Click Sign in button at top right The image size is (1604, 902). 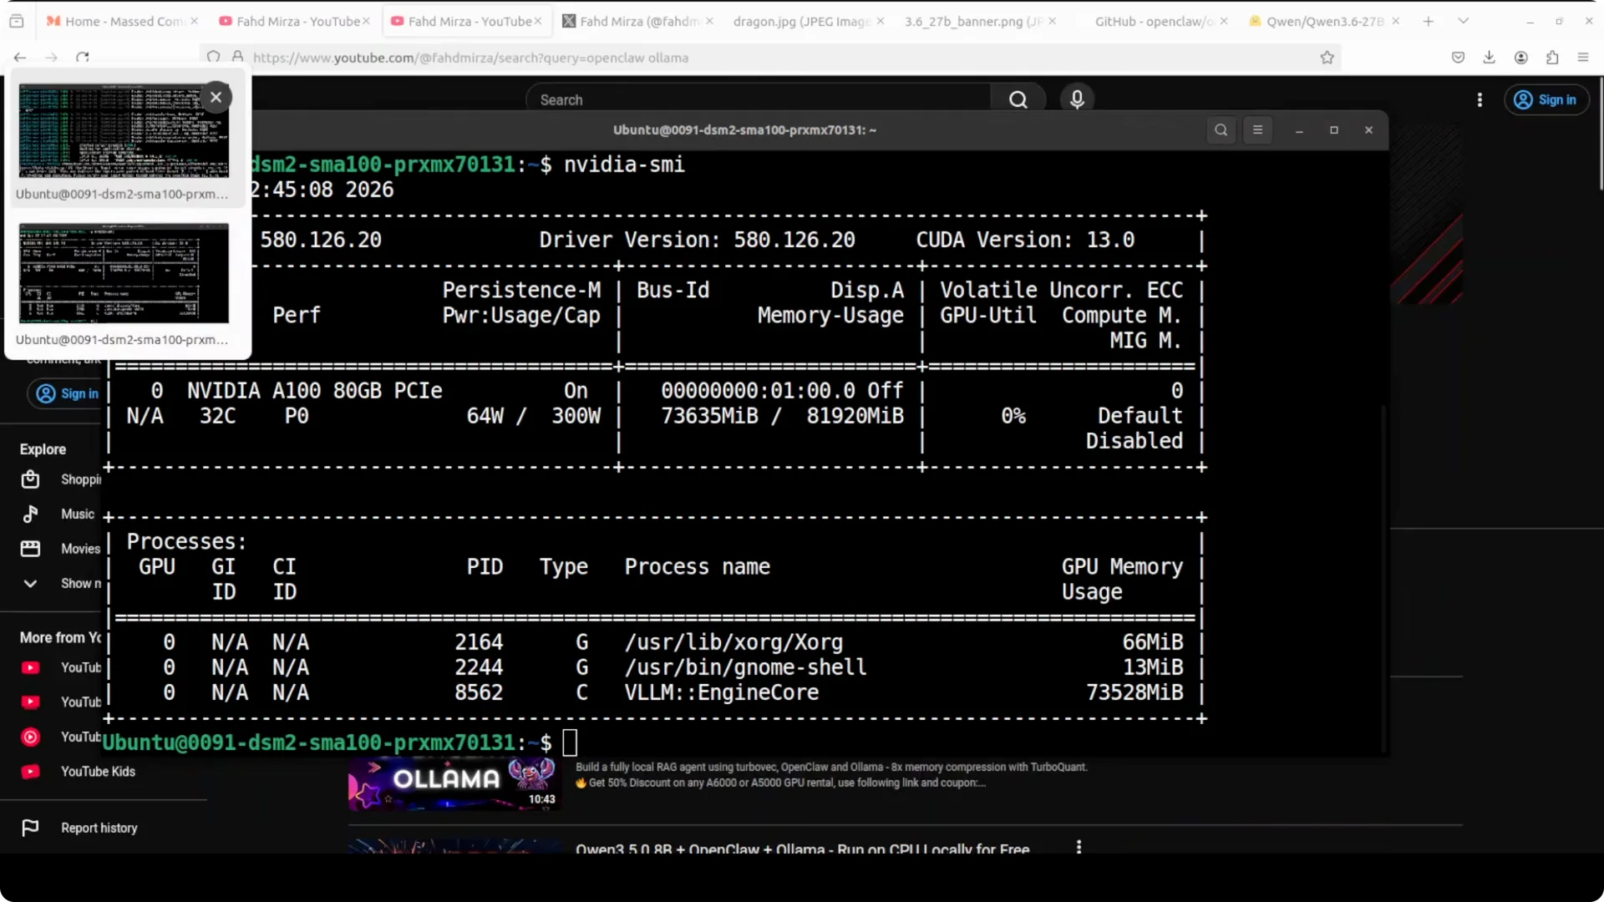tap(1546, 99)
